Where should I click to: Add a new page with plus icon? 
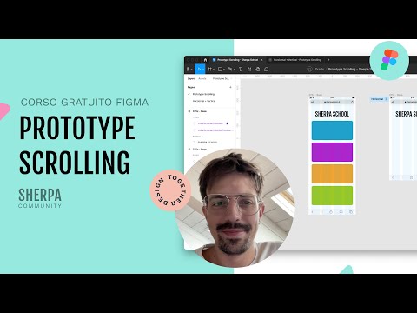230,87
